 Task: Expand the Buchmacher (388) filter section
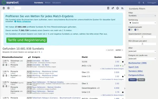tap(137, 63)
